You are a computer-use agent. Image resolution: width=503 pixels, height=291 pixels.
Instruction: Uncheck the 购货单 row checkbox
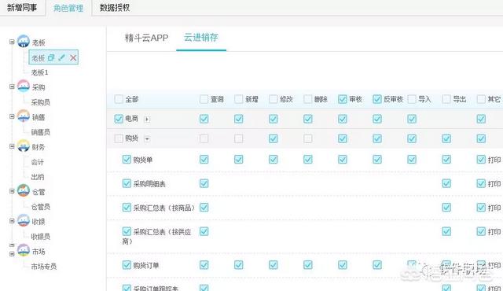click(127, 159)
